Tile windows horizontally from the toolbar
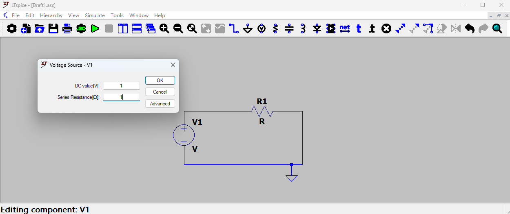Viewport: 510px width, 214px height. point(137,28)
